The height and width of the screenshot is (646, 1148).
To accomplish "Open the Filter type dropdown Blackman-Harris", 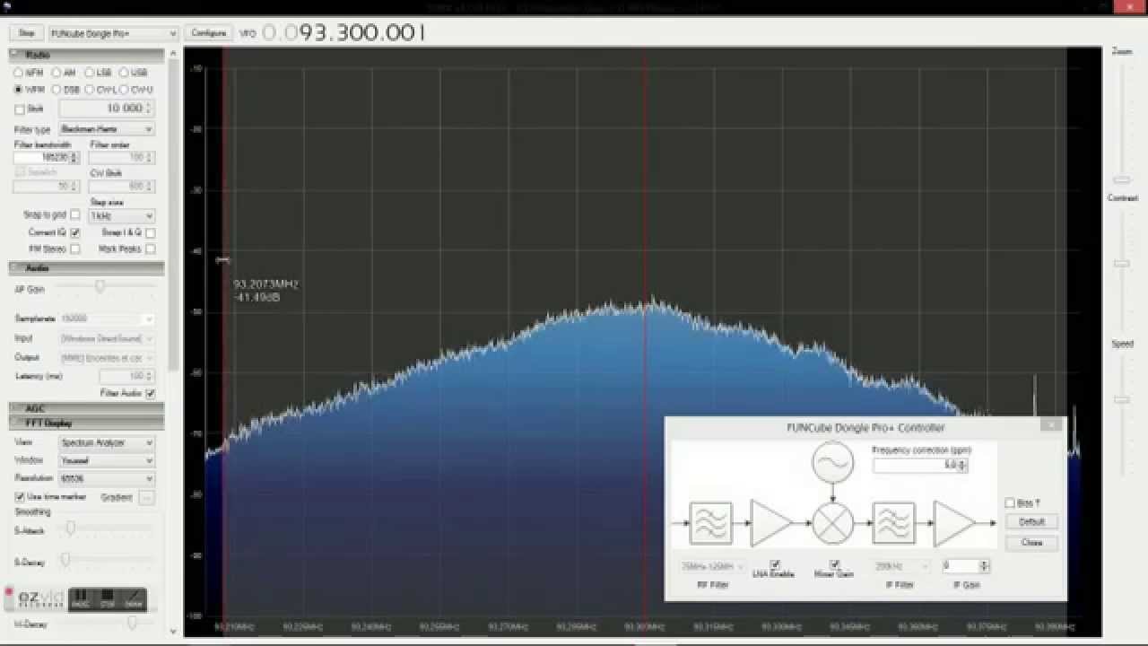I will tap(107, 129).
